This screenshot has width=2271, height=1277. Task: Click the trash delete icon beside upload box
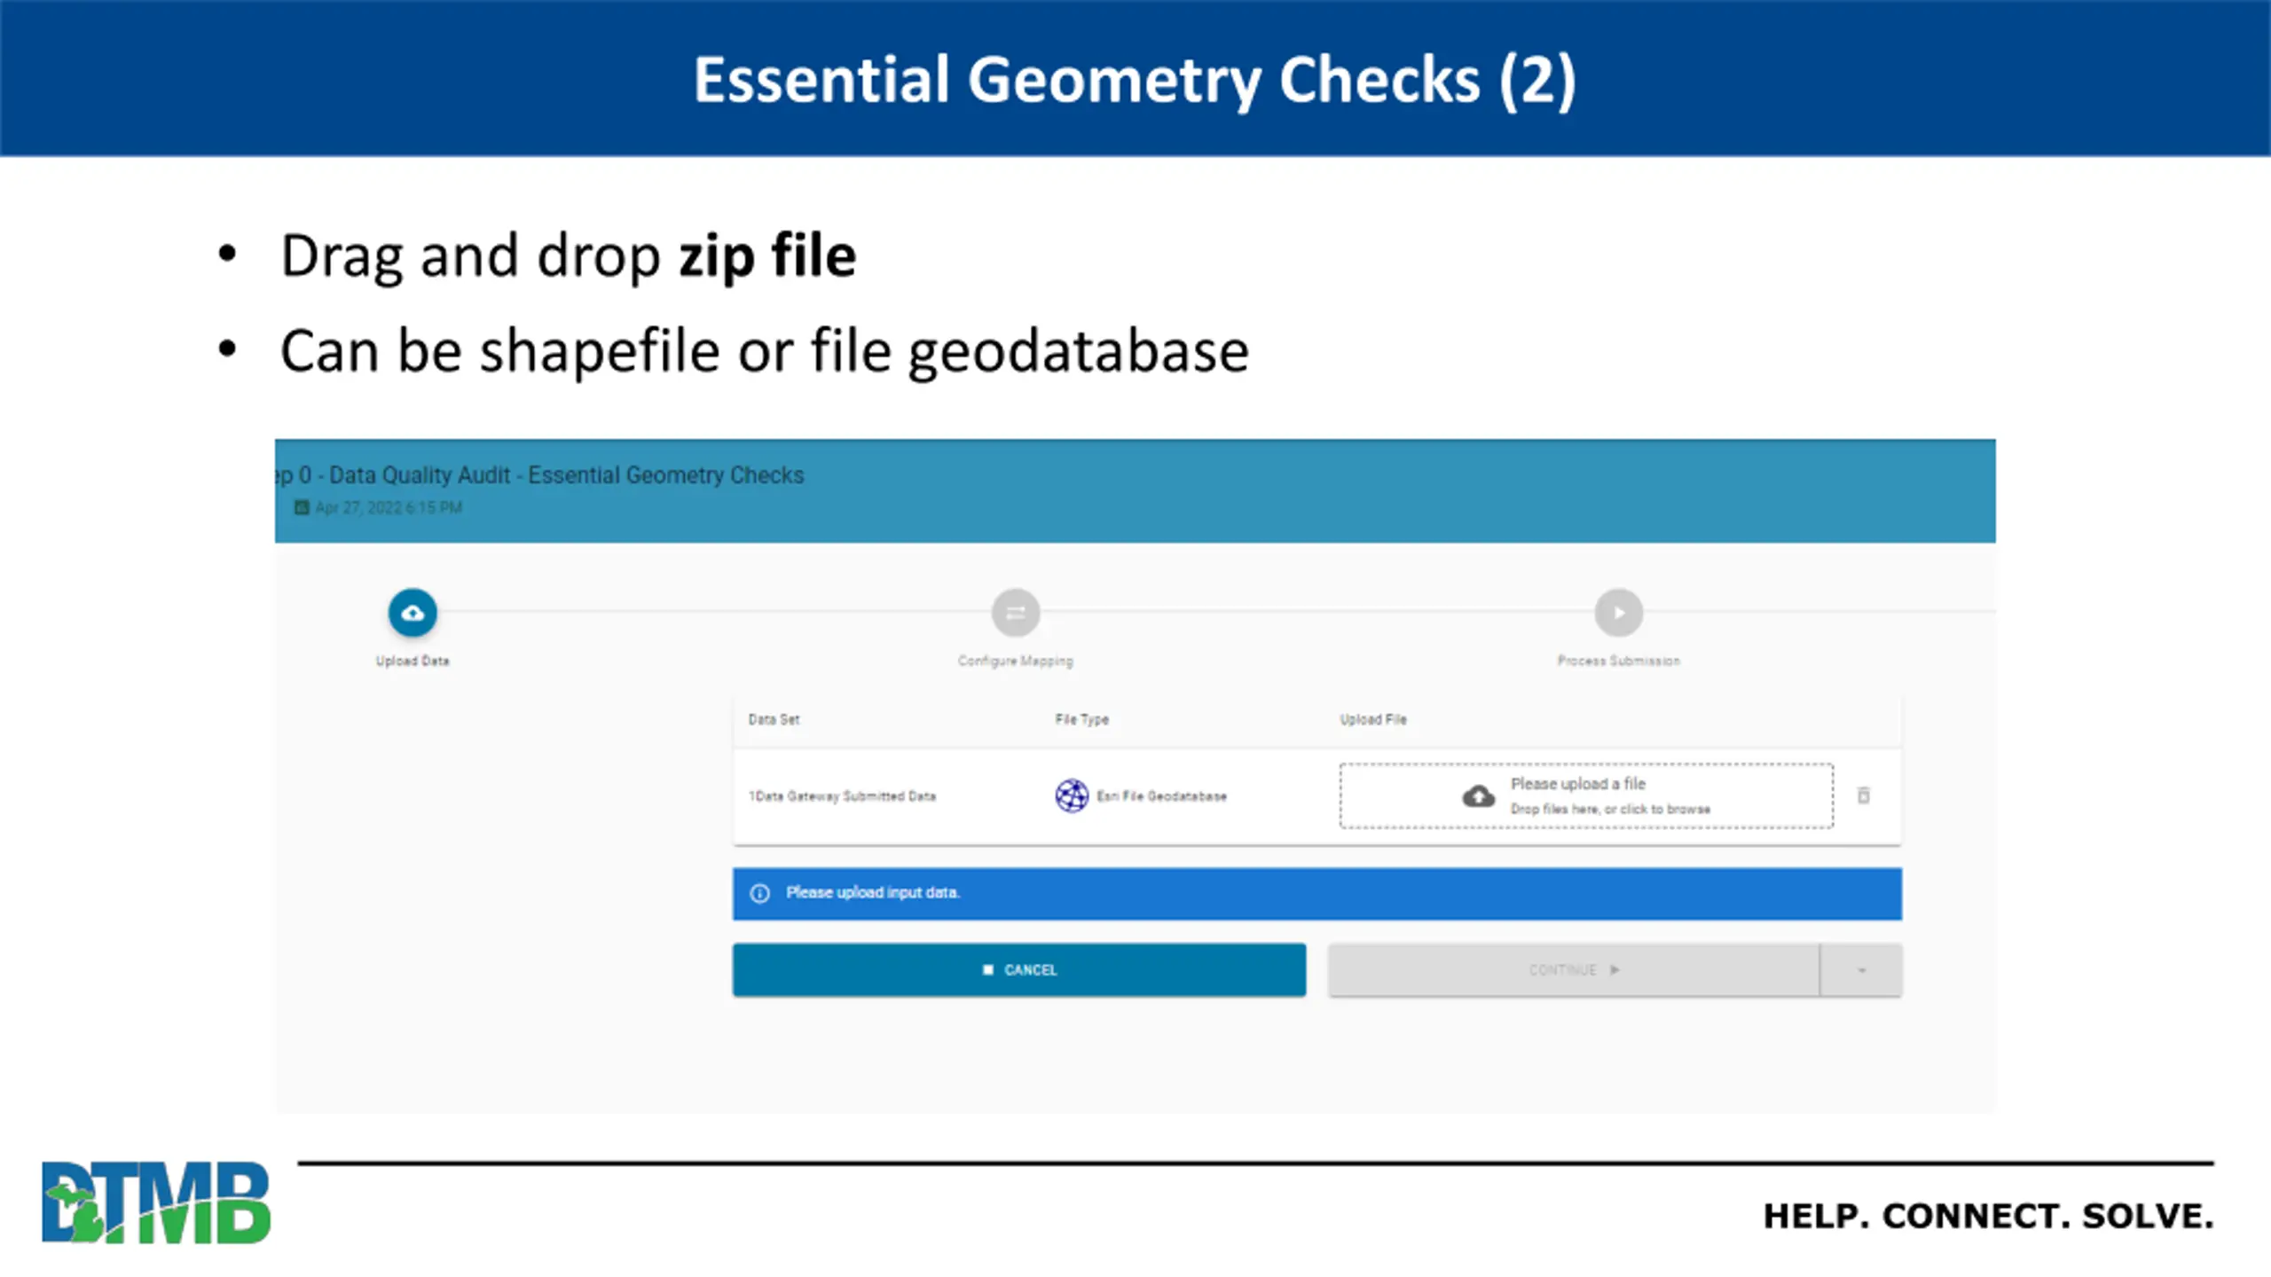1864,795
